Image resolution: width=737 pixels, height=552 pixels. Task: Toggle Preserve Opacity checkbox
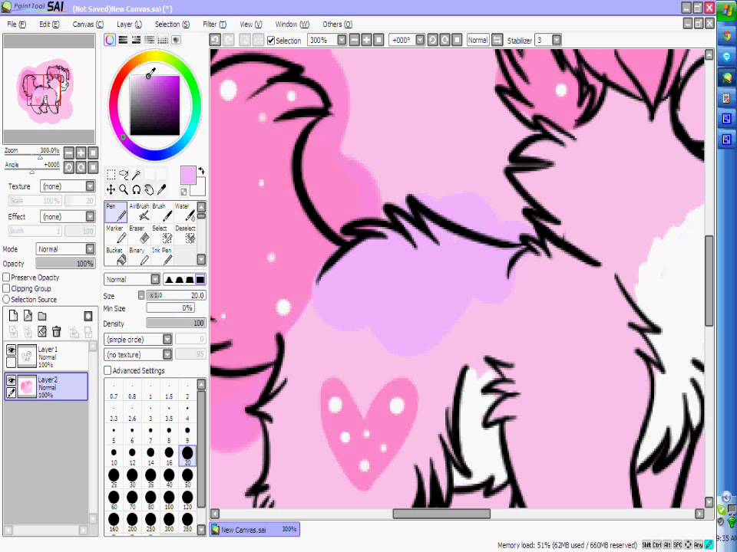[x=7, y=278]
